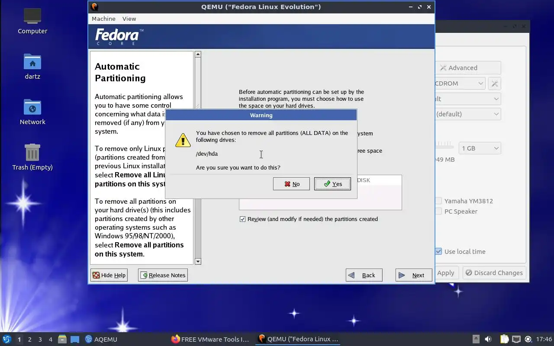Open the (default) dropdown in AQEMU window

[x=468, y=114]
